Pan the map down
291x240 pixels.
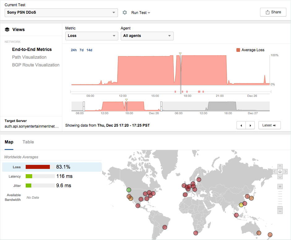(280, 177)
